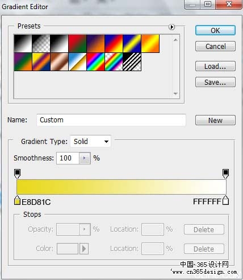Select the copper gradient preset
The width and height of the screenshot is (243, 280).
59,62
